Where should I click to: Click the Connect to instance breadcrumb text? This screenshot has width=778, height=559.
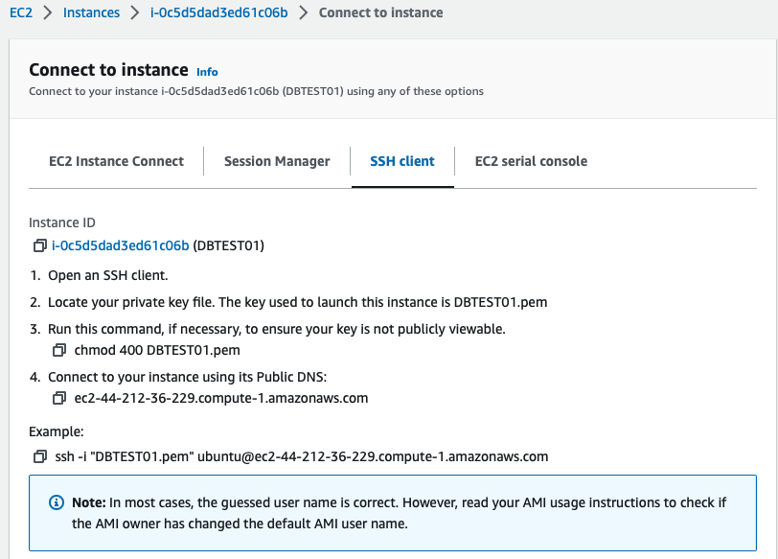(x=380, y=12)
